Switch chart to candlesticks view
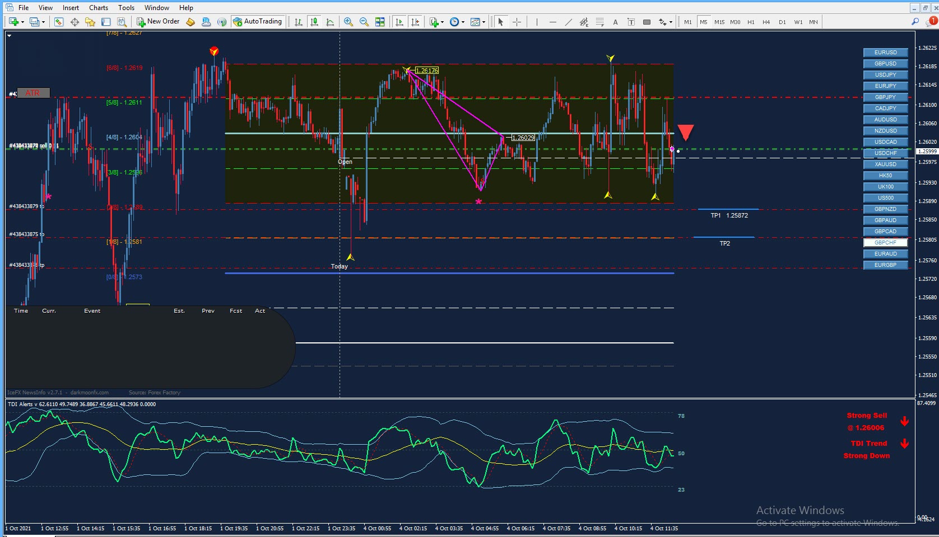Viewport: 939px width, 537px height. click(x=314, y=22)
